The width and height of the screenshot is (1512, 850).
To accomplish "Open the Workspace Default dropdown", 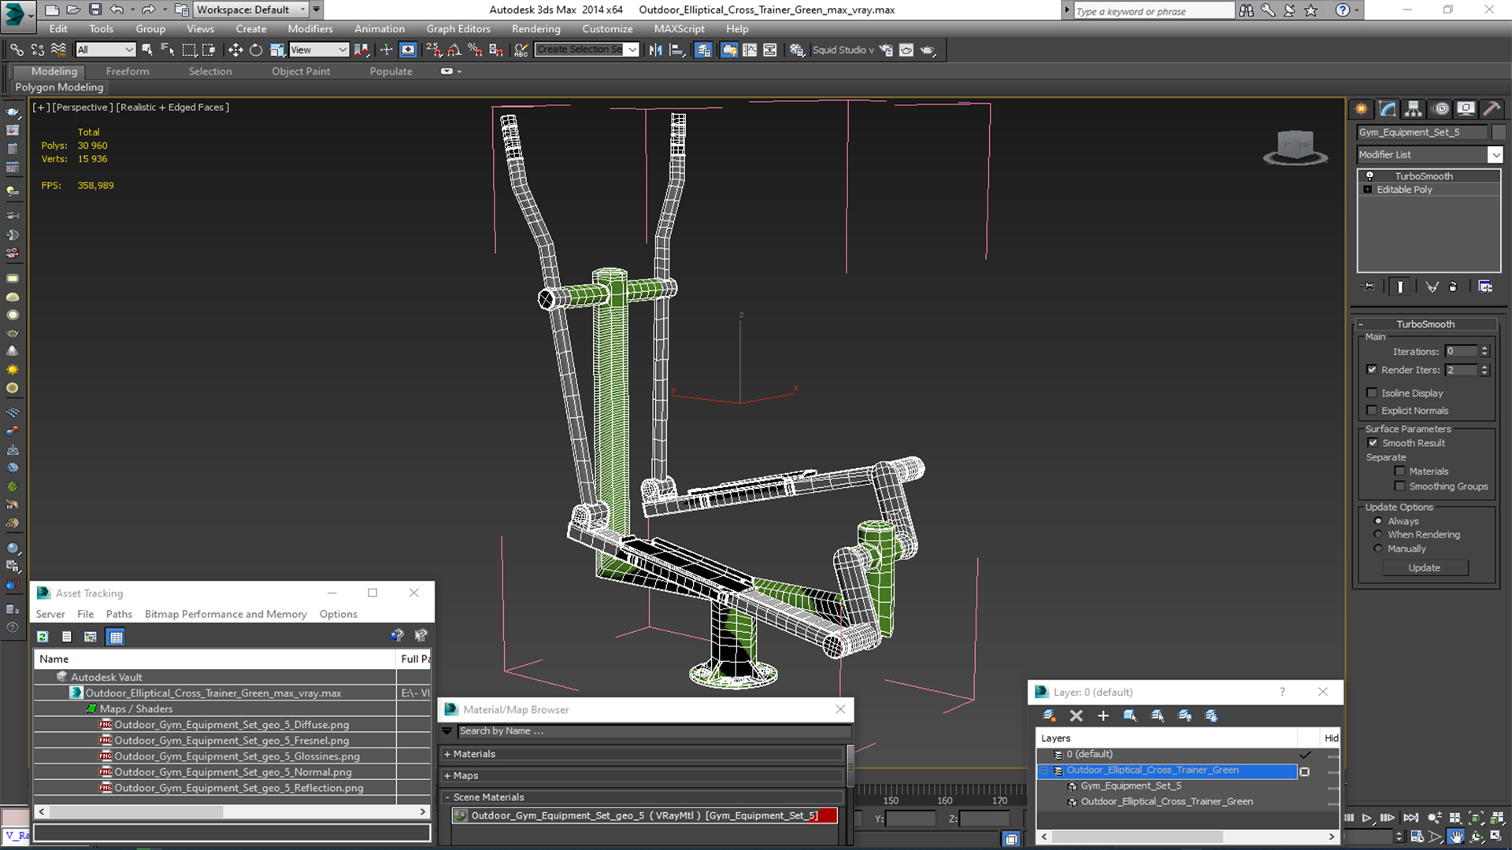I will [250, 9].
